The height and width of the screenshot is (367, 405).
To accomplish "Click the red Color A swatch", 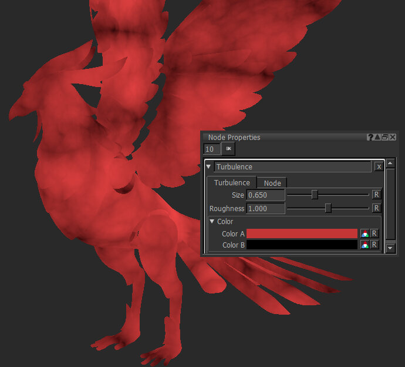I will [302, 233].
